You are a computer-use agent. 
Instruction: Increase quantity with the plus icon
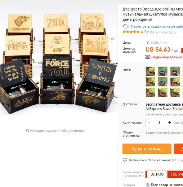169,123
